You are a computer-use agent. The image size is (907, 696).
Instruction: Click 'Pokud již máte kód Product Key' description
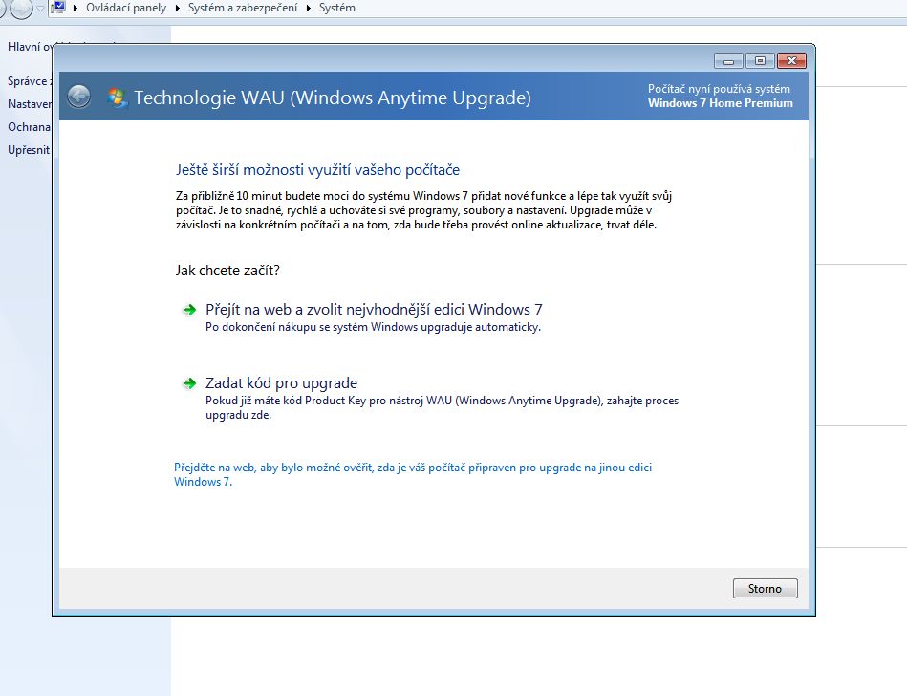click(442, 407)
